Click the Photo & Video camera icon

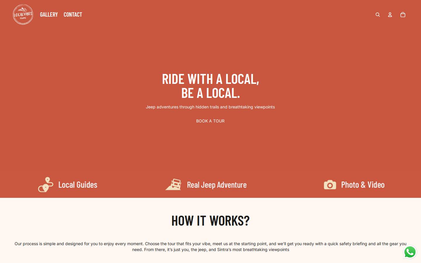tap(330, 185)
